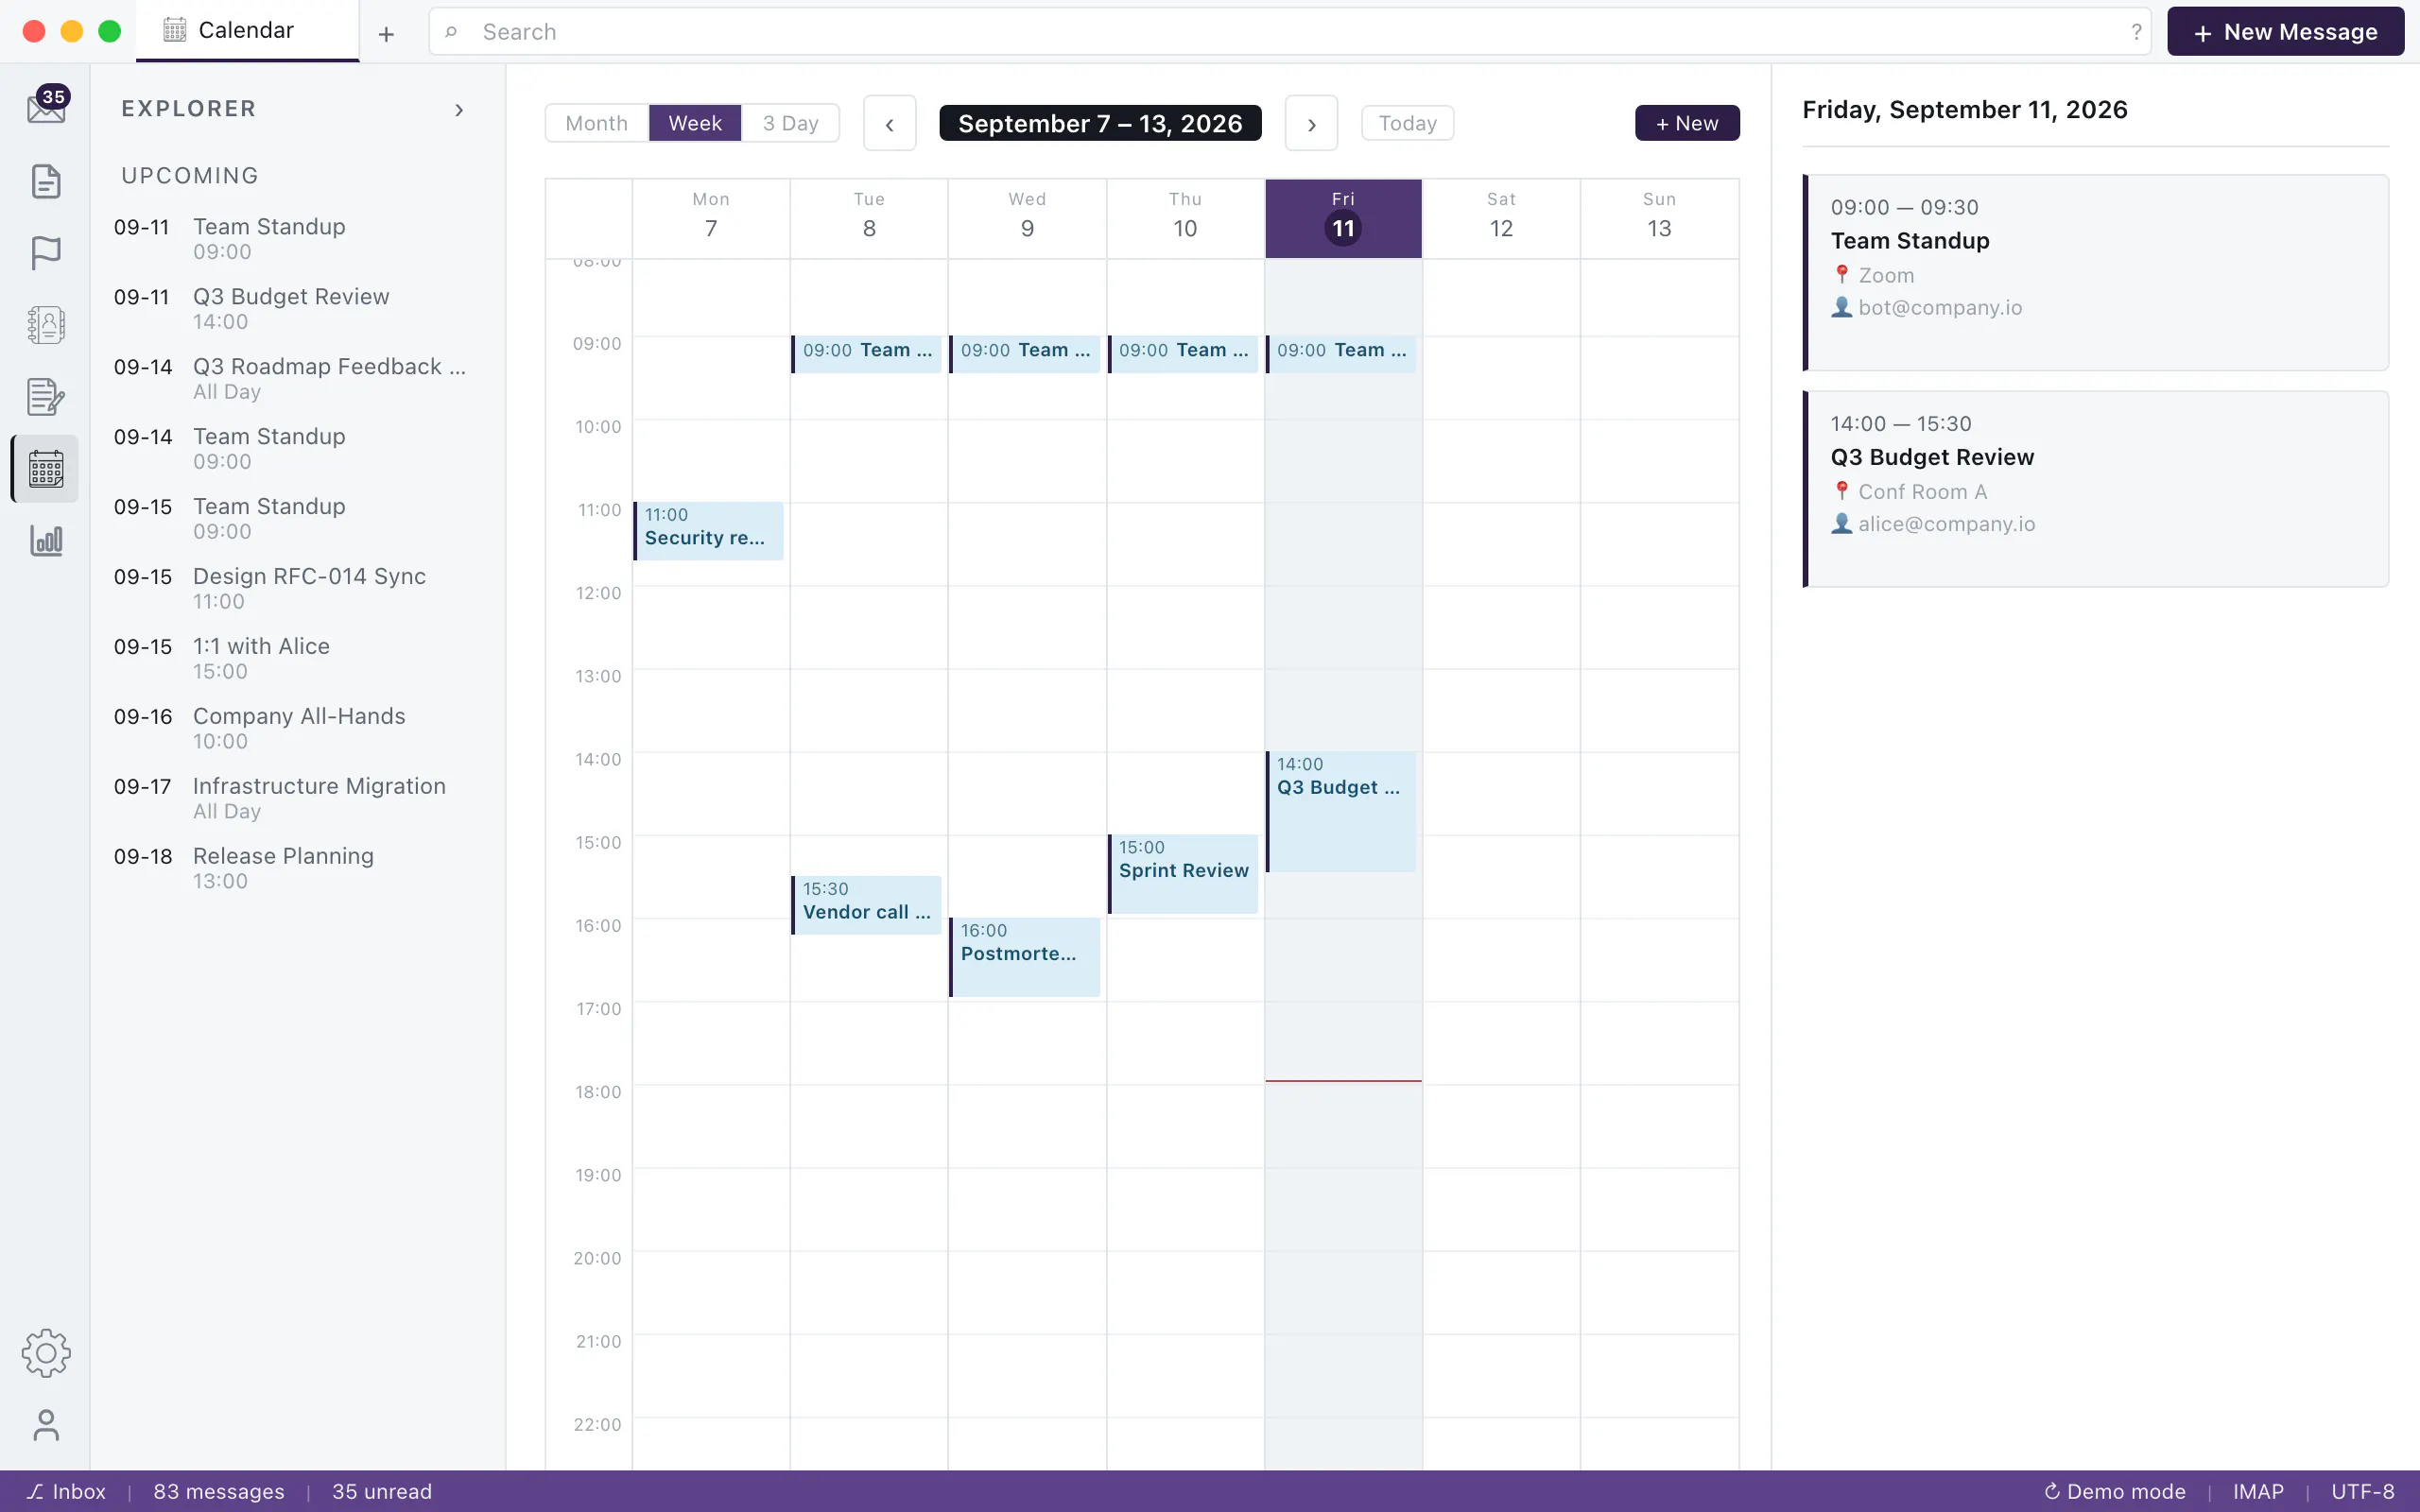The height and width of the screenshot is (1512, 2420).
Task: Open the notes compose sidebar icon
Action: (x=46, y=397)
